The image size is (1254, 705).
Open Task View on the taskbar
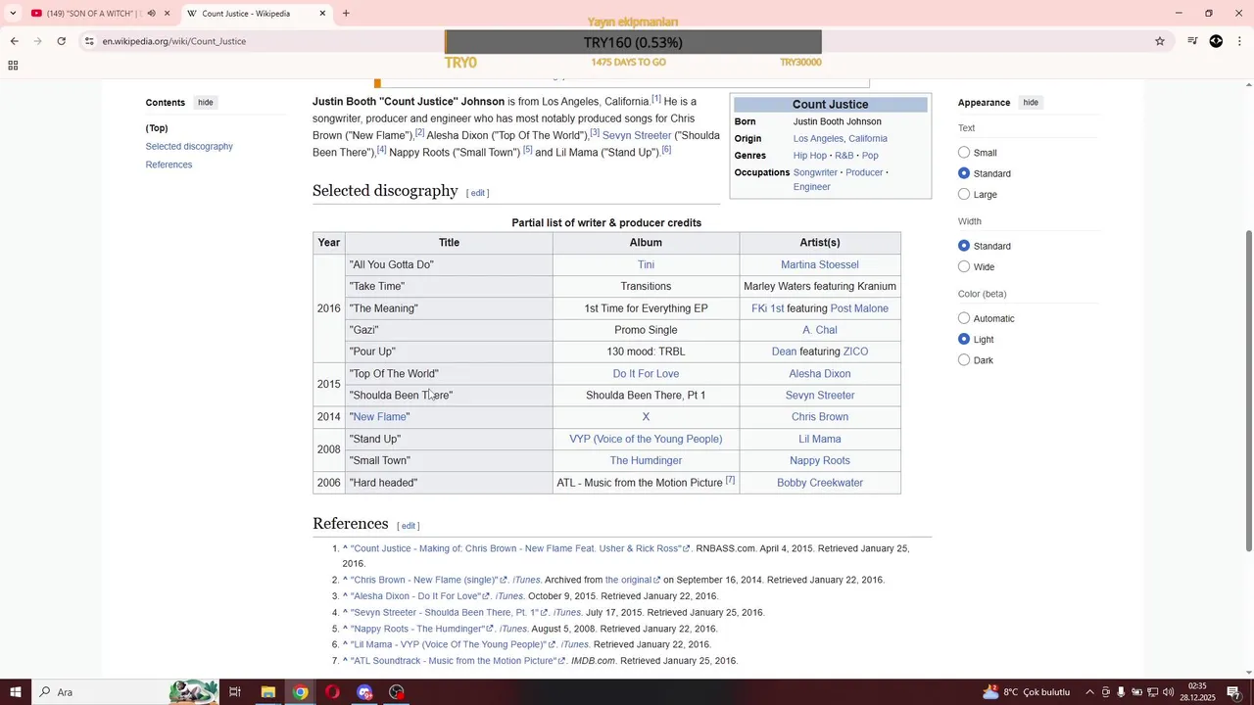(235, 692)
